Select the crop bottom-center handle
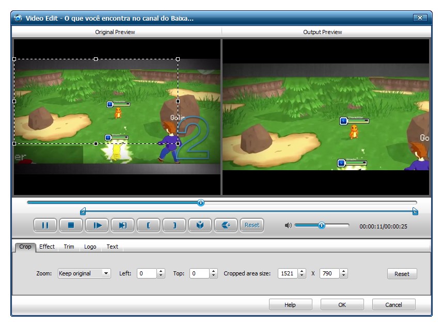This screenshot has width=443, height=327. coord(96,143)
